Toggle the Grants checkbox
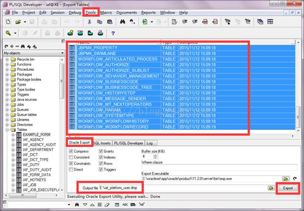Image resolution: width=304 pixels, height=211 pixels. tap(101, 151)
